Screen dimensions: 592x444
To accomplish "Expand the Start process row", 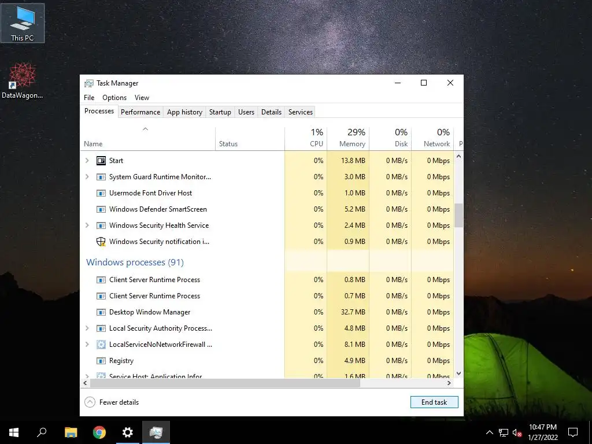I will 87,161.
